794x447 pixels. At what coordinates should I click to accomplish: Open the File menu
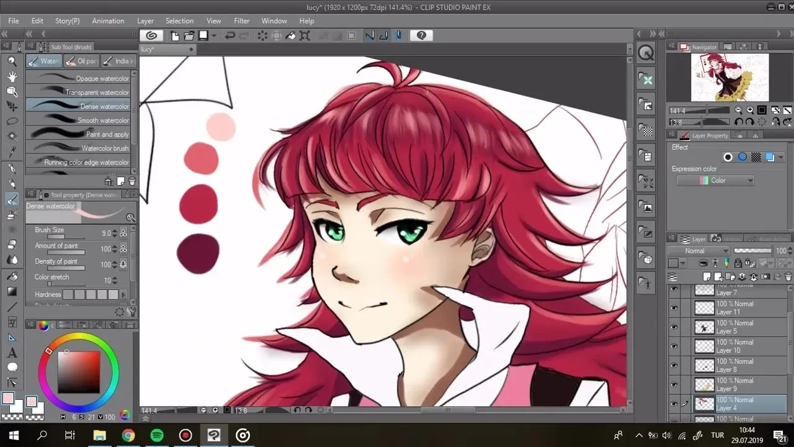[x=13, y=20]
